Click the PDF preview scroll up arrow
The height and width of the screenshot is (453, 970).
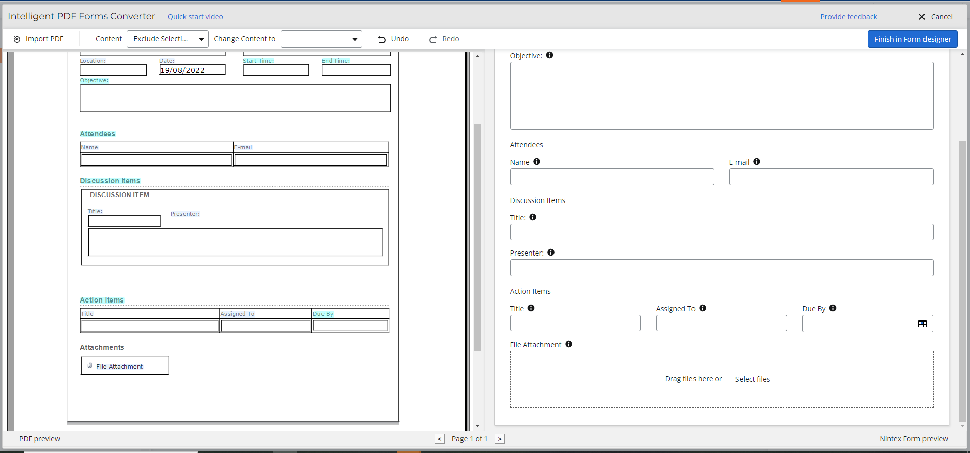pyautogui.click(x=477, y=56)
